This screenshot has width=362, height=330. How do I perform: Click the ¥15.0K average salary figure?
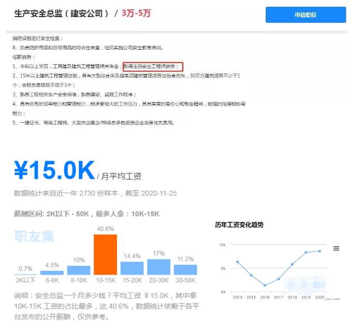pos(54,171)
